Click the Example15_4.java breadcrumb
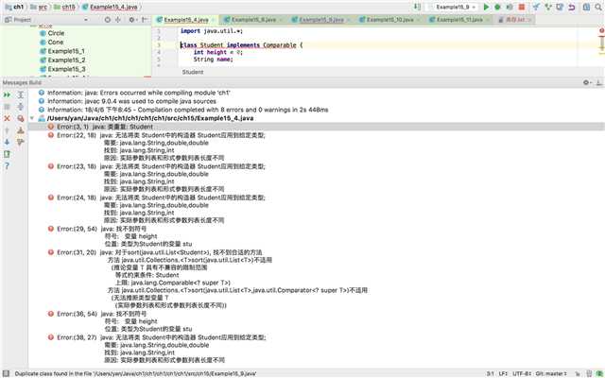 tap(110, 7)
